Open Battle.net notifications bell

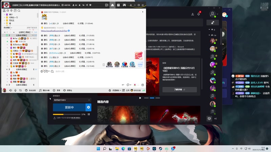click(x=199, y=14)
